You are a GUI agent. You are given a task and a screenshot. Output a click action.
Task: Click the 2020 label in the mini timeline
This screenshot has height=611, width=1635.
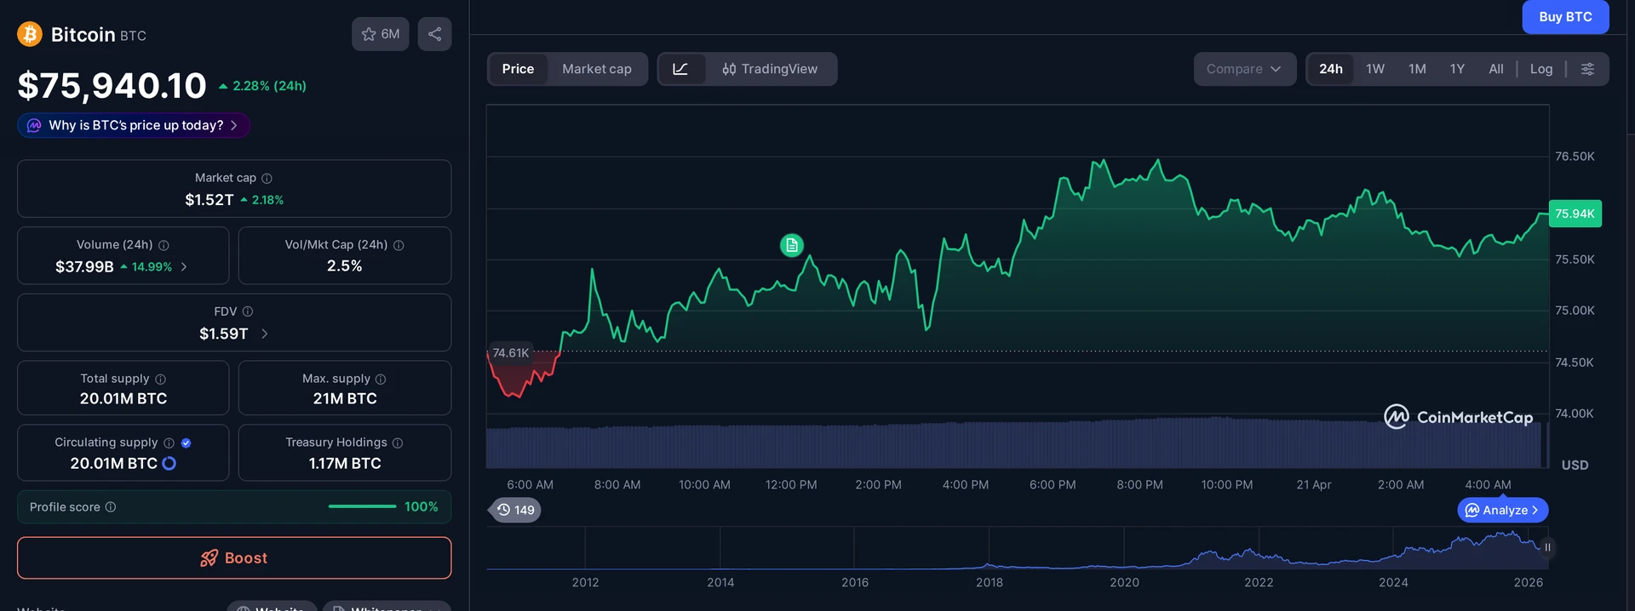tap(1124, 582)
